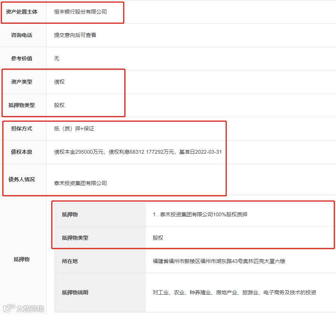
Task: Click 股权 value below the 债权 row
Action: (59, 105)
